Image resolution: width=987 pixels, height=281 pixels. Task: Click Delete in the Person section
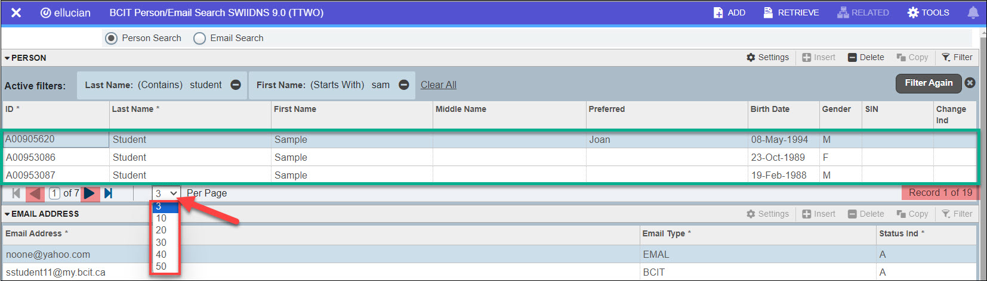pos(866,57)
